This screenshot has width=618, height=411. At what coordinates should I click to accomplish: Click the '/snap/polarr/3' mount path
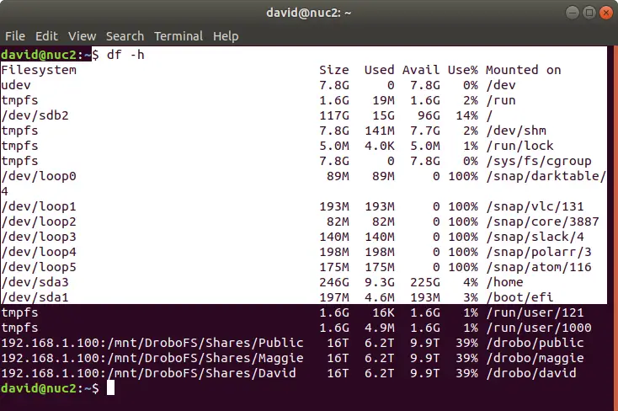coord(539,252)
